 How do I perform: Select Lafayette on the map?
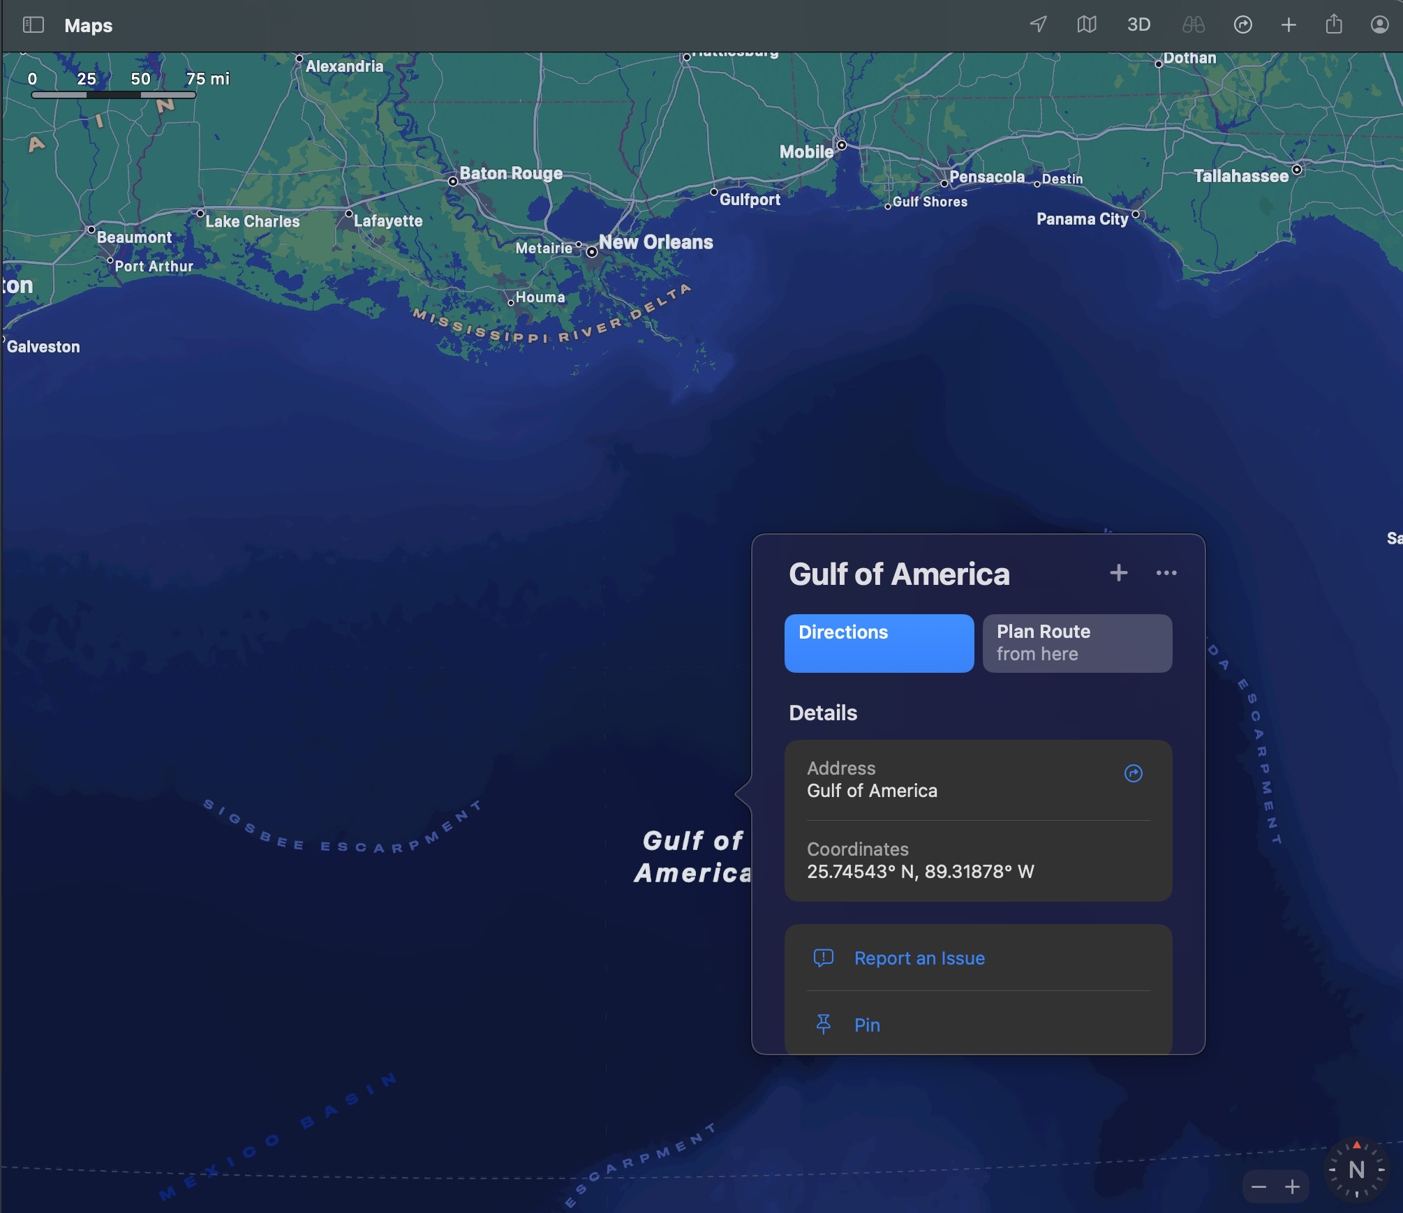coord(388,221)
